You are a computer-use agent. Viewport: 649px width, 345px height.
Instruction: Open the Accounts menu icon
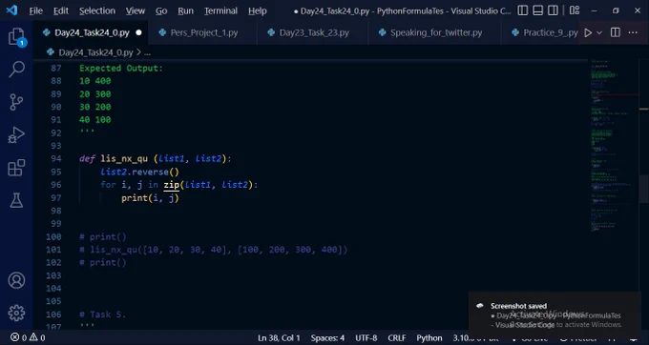16,280
